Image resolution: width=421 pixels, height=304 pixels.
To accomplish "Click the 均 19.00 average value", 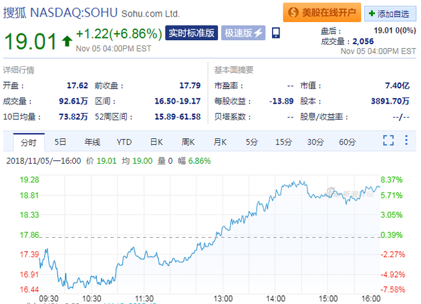I will [137, 161].
